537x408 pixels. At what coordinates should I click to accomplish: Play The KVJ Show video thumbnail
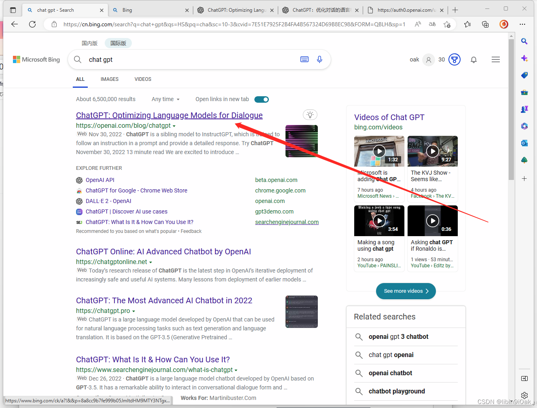pyautogui.click(x=433, y=151)
